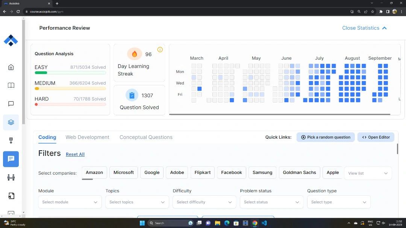Expand the View list dropdown
406x228 pixels.
pyautogui.click(x=368, y=173)
